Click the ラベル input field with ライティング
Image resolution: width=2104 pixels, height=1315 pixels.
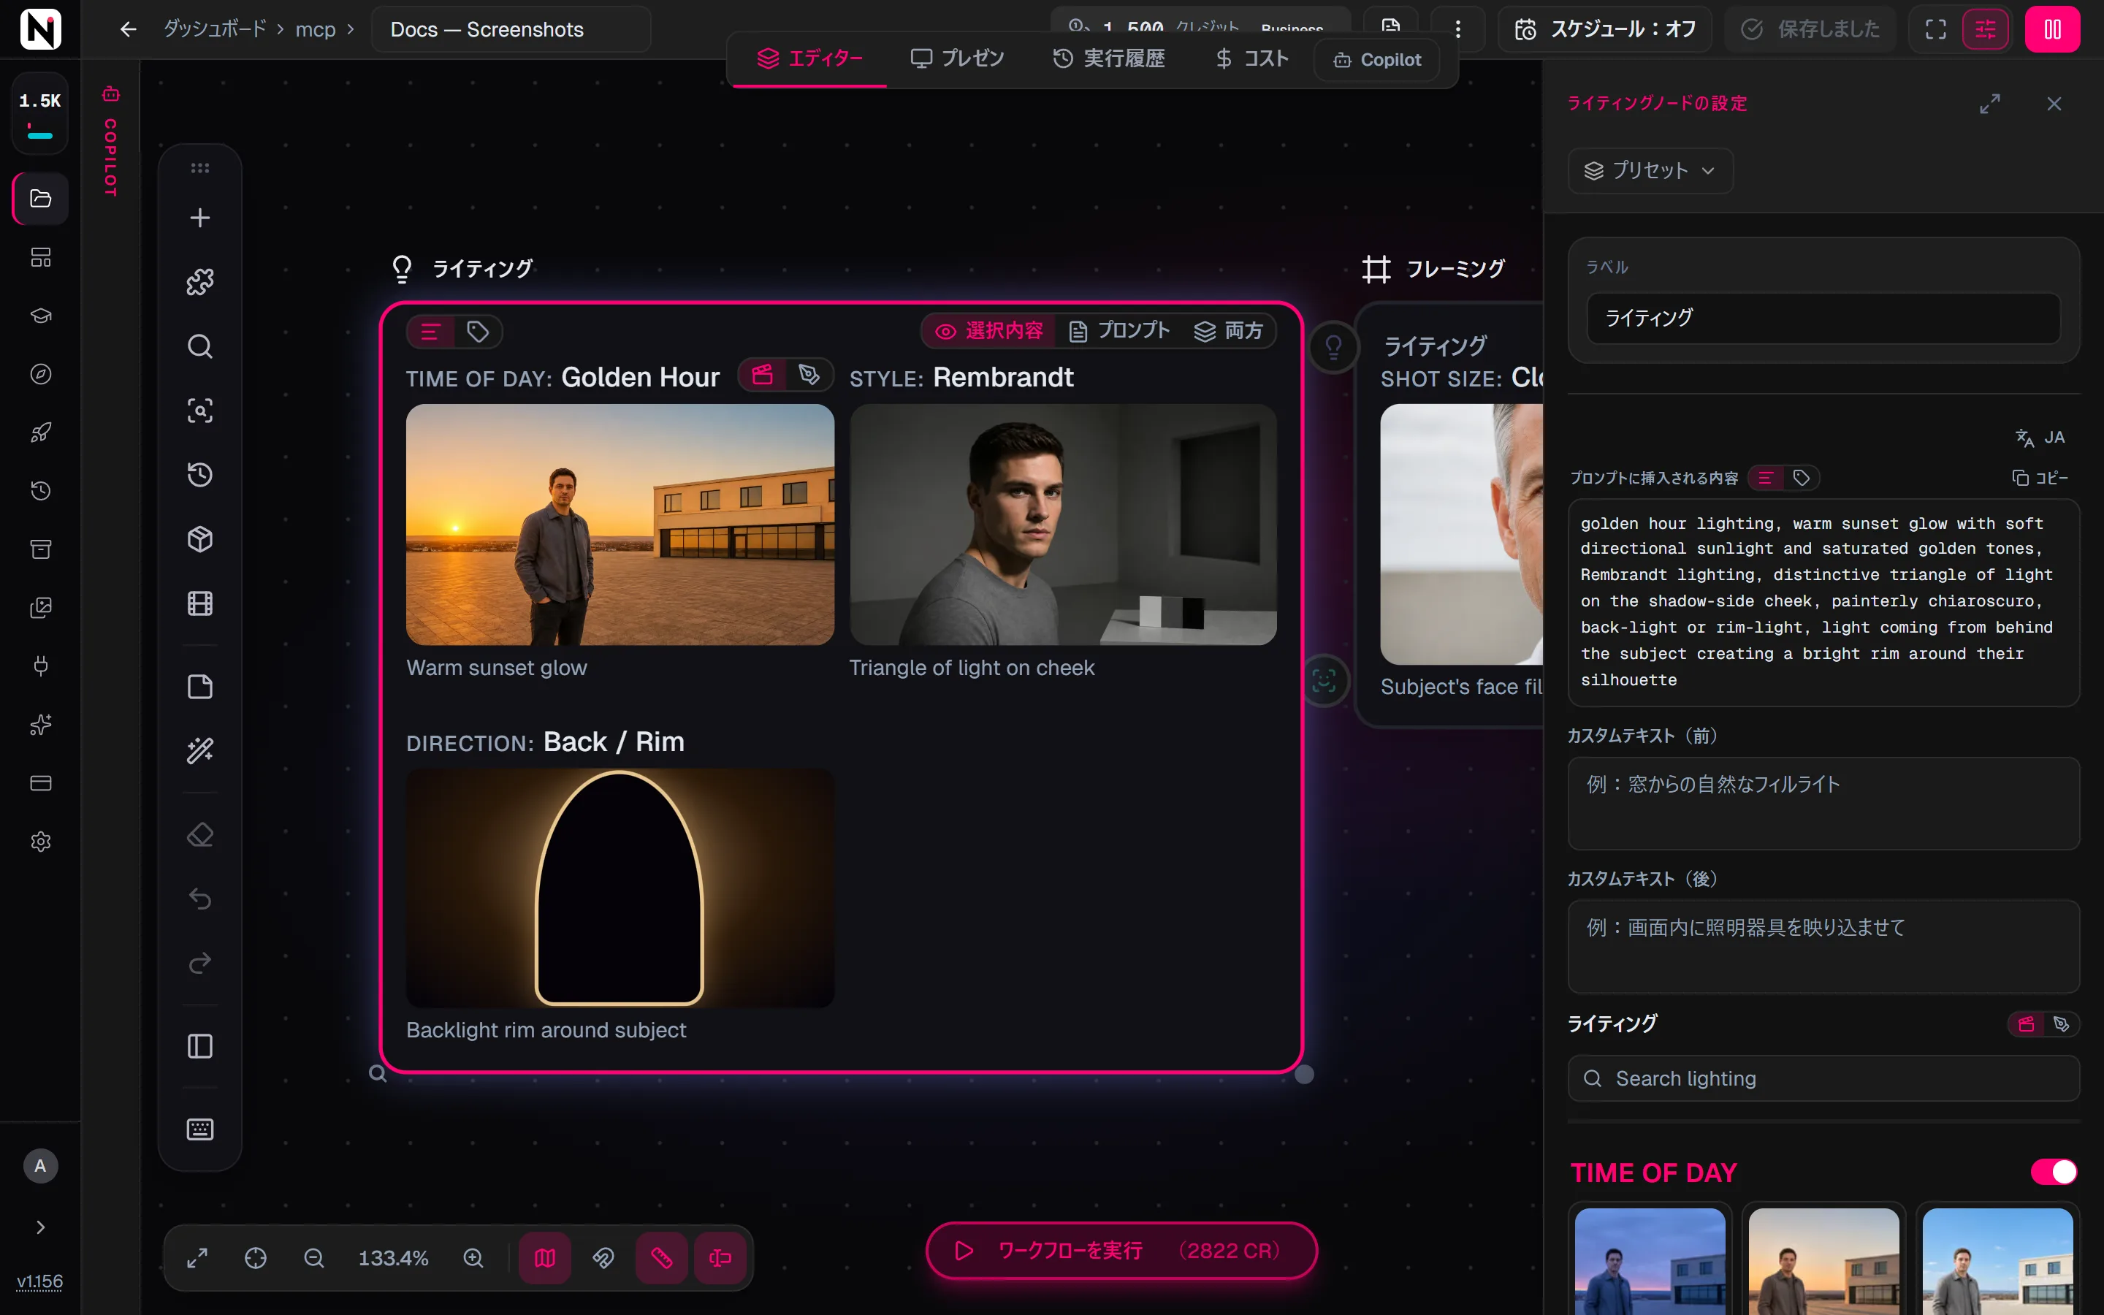[x=1823, y=319]
